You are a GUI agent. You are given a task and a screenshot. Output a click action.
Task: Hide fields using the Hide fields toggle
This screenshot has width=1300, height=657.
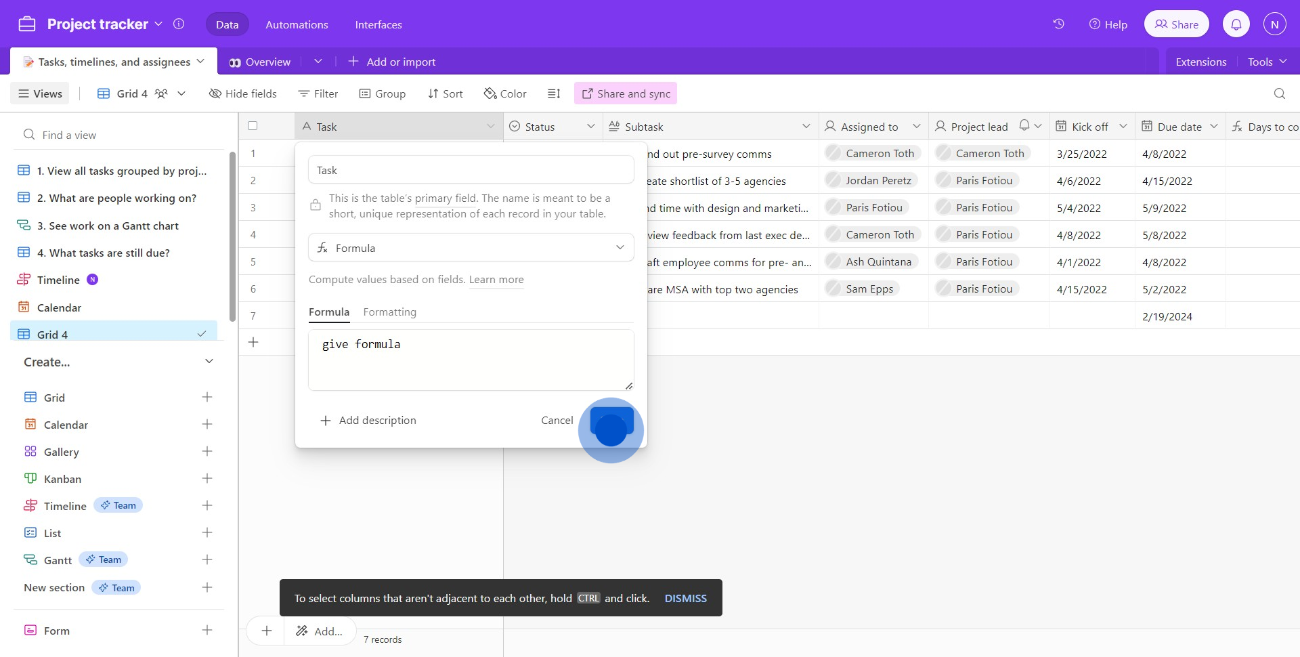click(243, 93)
